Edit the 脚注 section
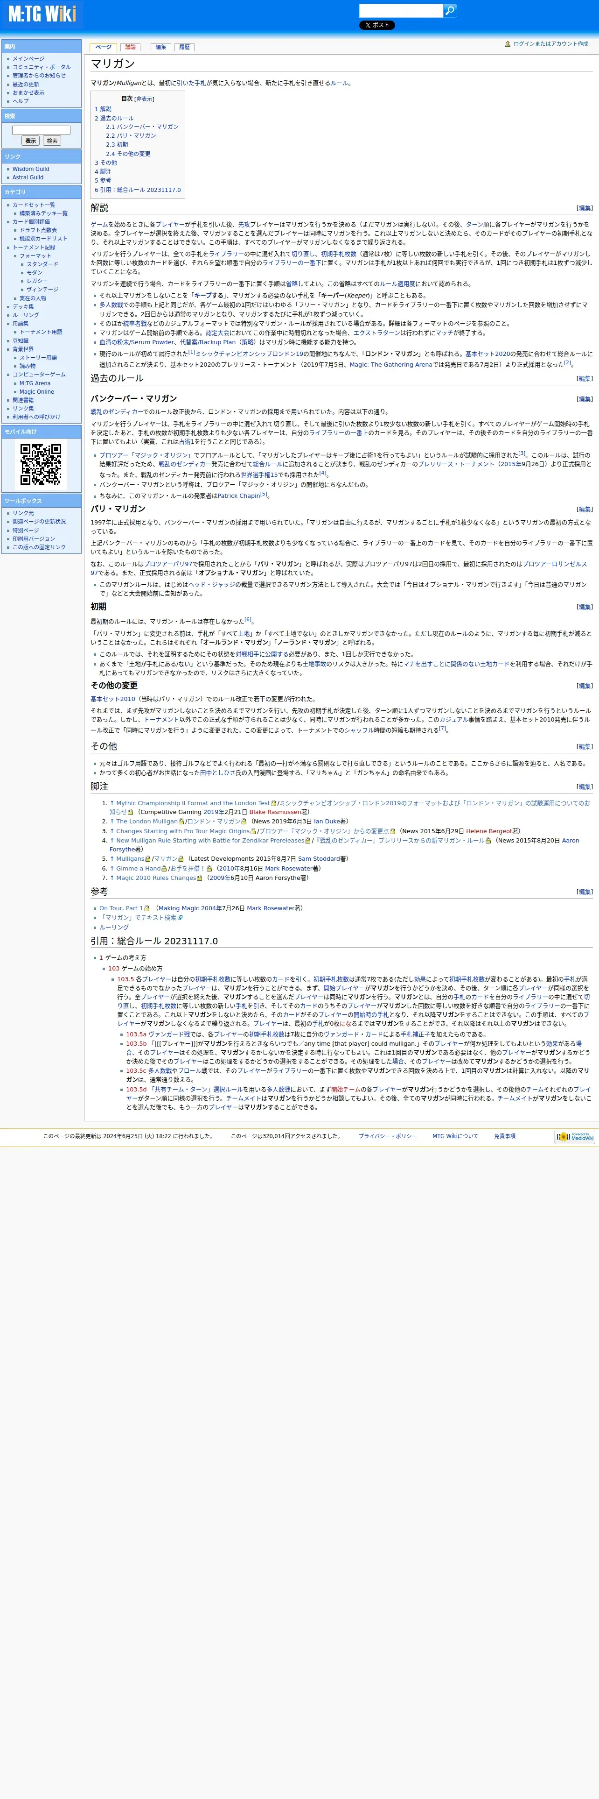 click(x=585, y=786)
